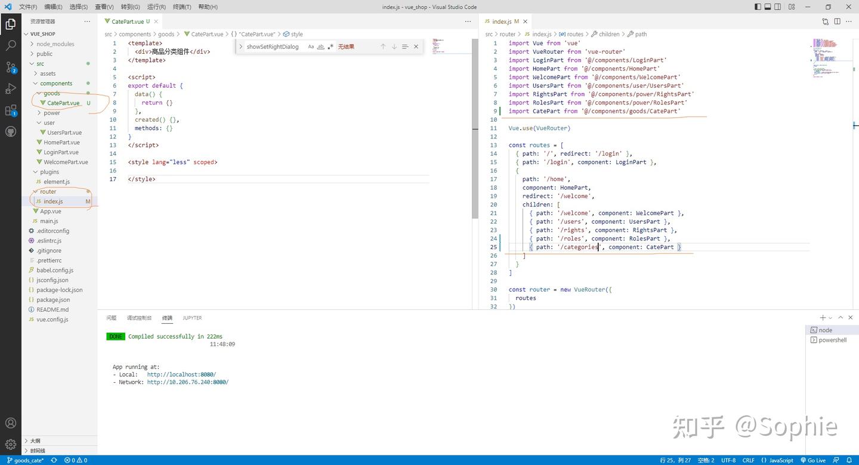859x465 pixels.
Task: Open the Source Control view
Action: [x=11, y=67]
